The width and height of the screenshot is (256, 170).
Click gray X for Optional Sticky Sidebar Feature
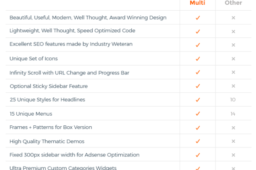point(233,86)
